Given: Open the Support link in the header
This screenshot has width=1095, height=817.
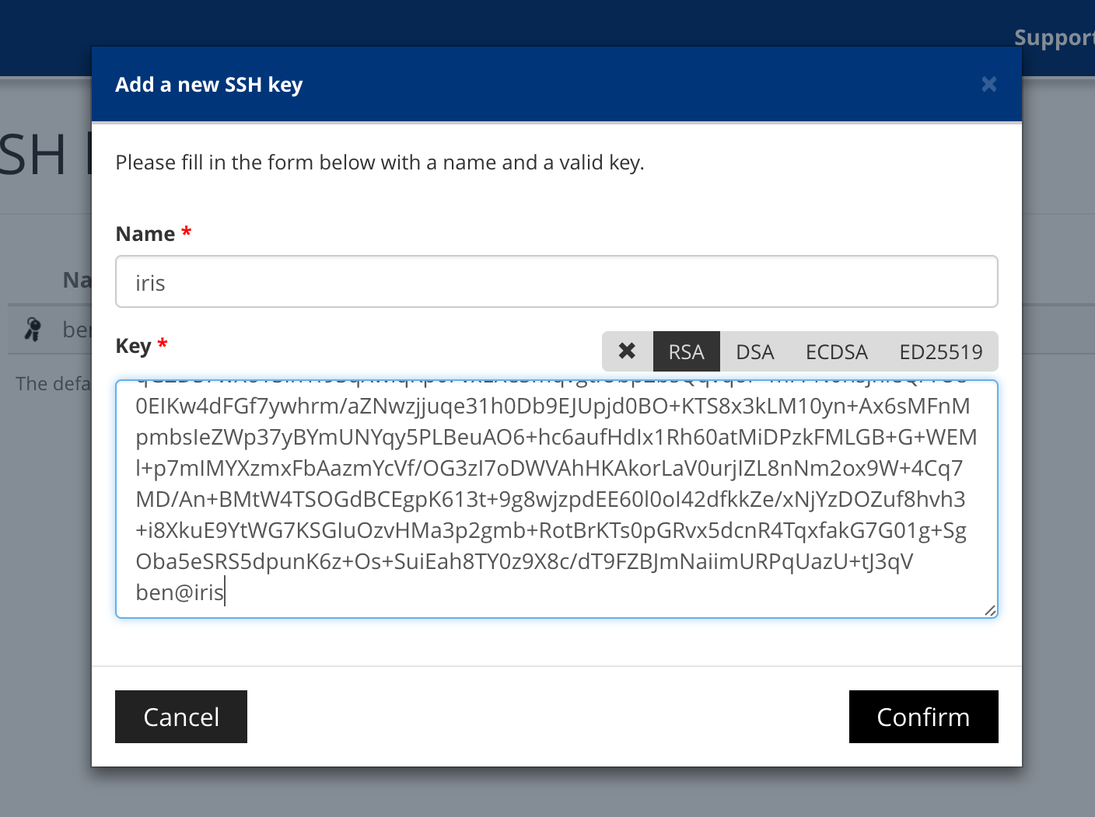Looking at the screenshot, I should [1054, 37].
